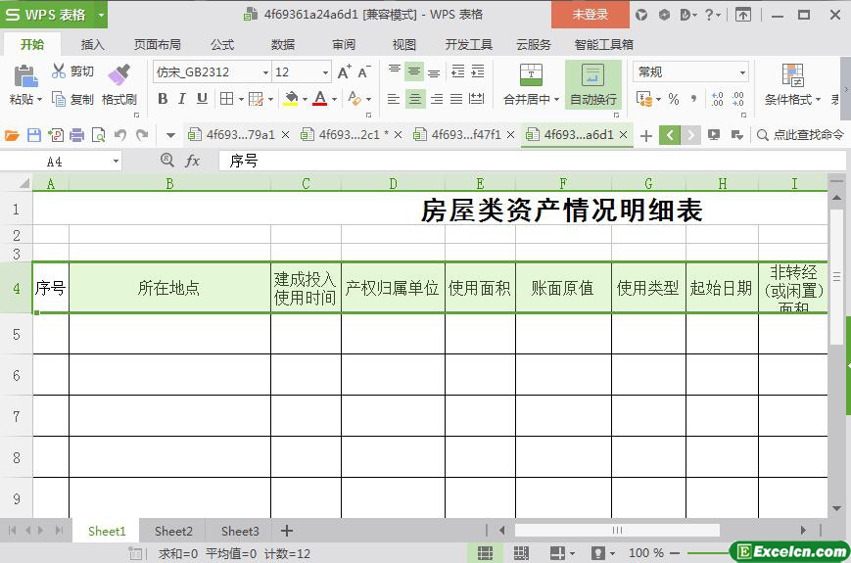851x563 pixels.
Task: Switch to the Sheet2 worksheet tab
Action: 173,531
